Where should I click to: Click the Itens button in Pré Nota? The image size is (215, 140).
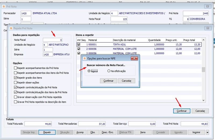[x=143, y=132]
